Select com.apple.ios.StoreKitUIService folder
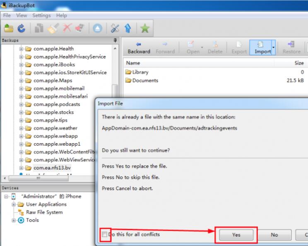This screenshot has width=308, height=246. pos(70,72)
